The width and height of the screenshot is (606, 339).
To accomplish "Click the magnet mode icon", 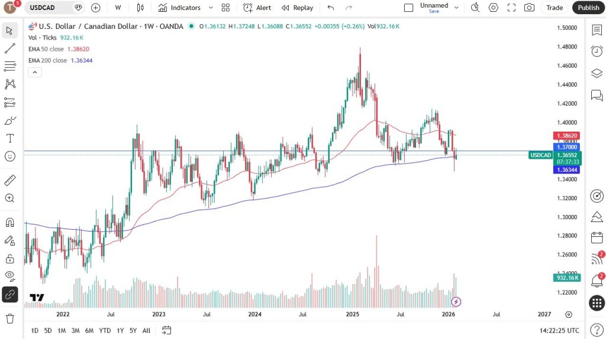I will pos(9,223).
